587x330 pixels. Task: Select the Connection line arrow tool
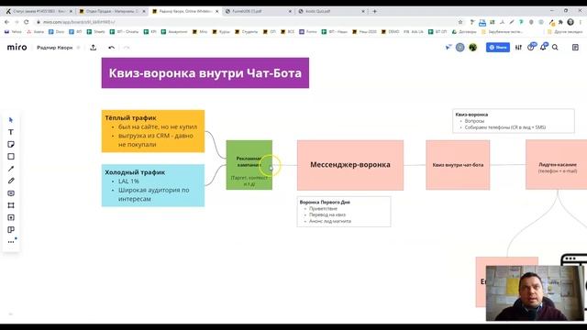coord(11,169)
